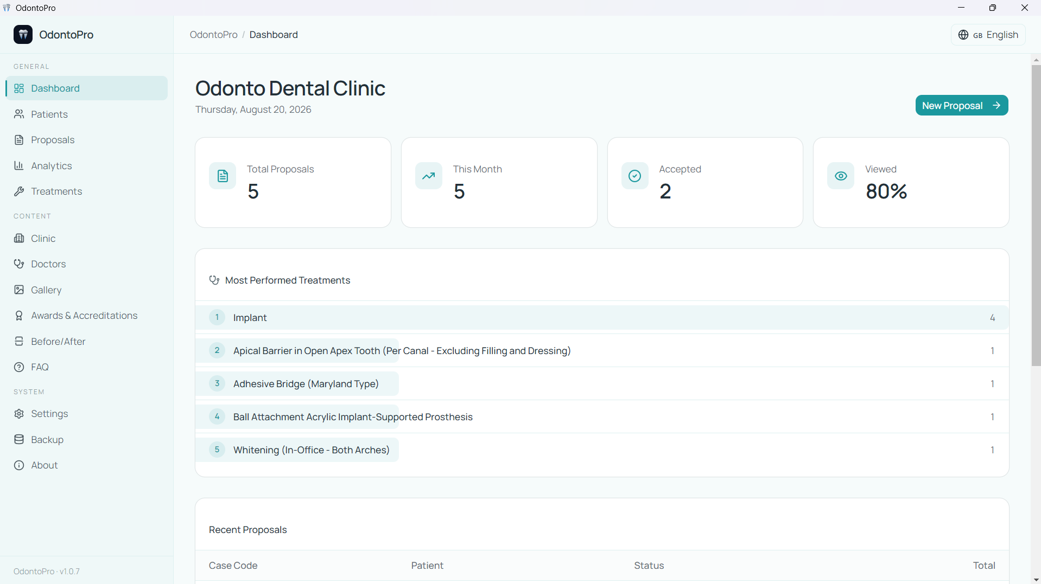1041x584 pixels.
Task: Open the Proposals page from sidebar
Action: [87, 140]
